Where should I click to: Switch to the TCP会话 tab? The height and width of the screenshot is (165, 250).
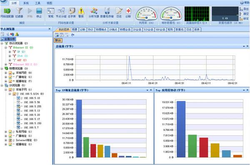coord(148,30)
